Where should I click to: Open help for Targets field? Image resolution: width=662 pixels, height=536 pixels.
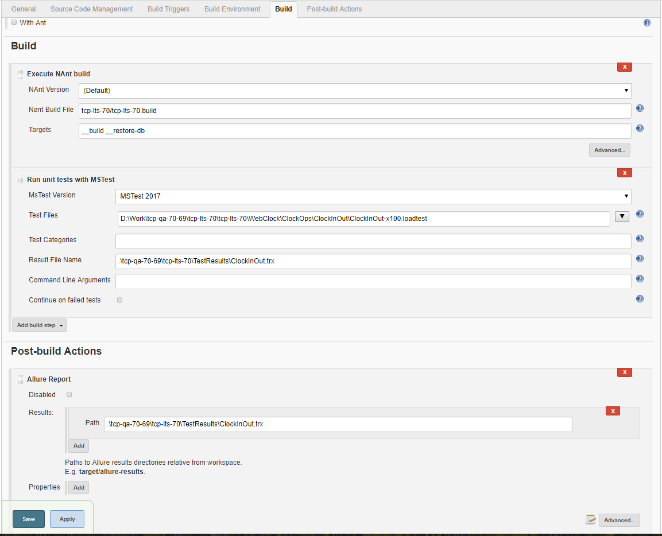pos(640,128)
